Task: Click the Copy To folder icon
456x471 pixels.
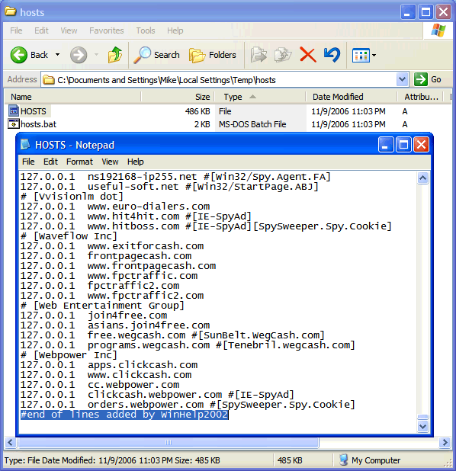Action: [x=283, y=55]
